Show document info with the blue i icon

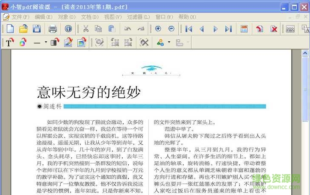[68, 29]
